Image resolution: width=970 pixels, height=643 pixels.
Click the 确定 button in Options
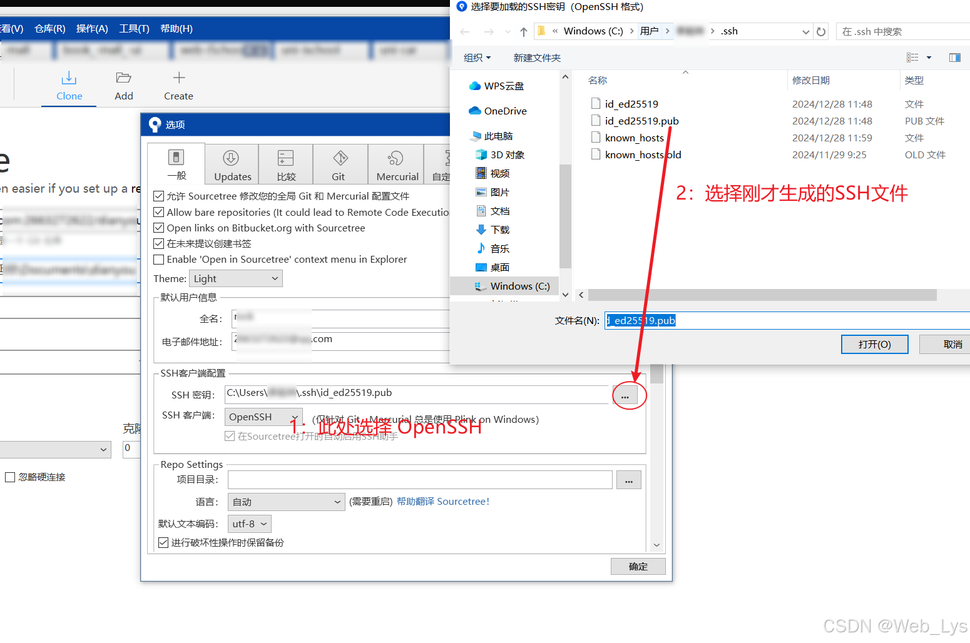click(638, 566)
